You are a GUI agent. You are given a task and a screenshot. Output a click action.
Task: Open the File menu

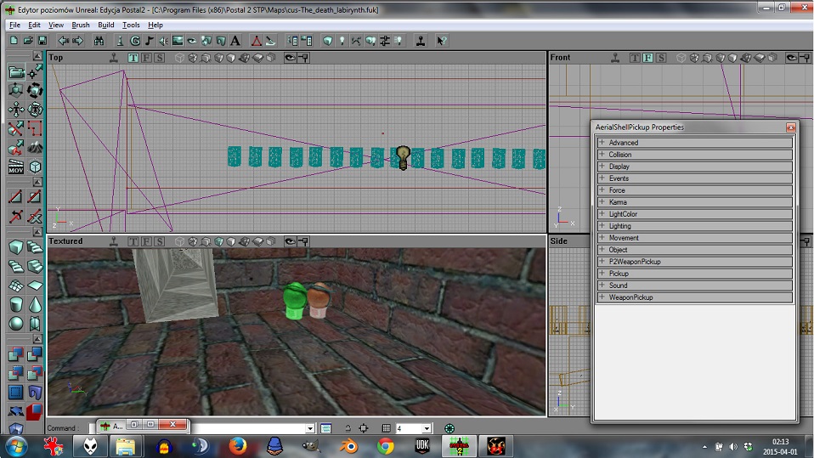coord(14,25)
